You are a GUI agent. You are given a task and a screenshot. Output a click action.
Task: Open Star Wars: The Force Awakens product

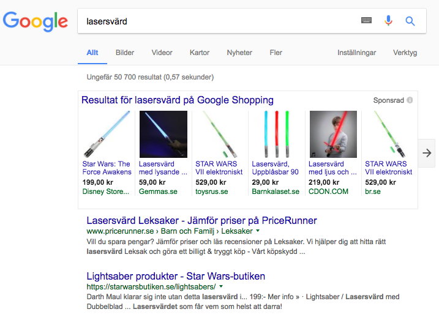tap(107, 168)
